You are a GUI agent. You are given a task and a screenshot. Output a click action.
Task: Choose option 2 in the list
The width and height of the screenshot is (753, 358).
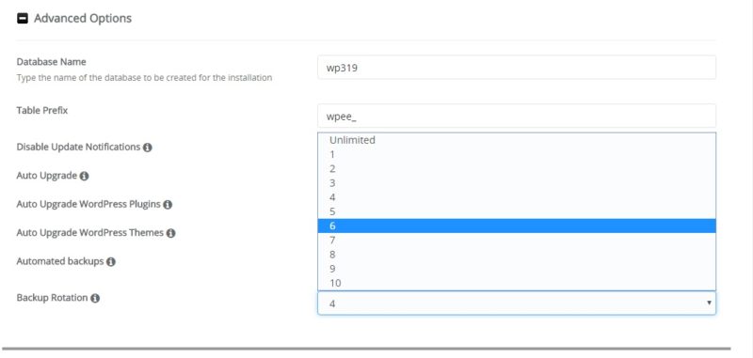517,169
